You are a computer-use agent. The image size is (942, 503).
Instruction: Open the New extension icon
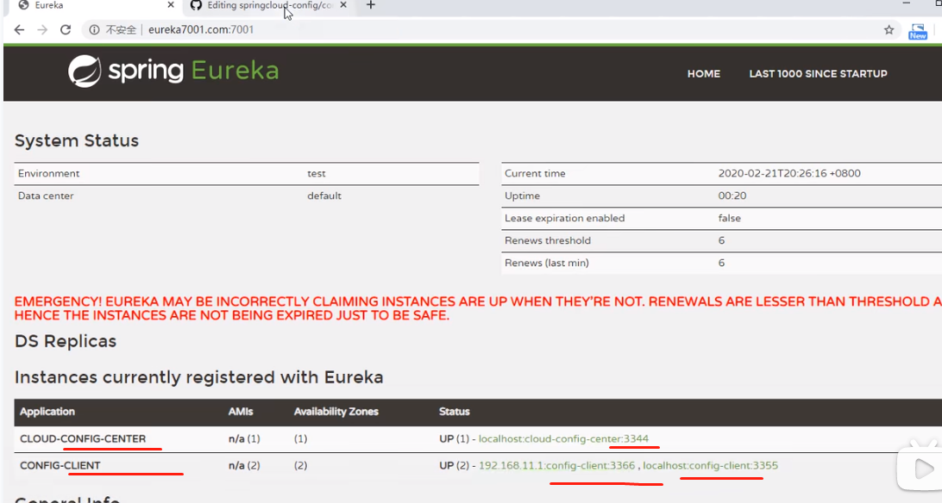(917, 31)
